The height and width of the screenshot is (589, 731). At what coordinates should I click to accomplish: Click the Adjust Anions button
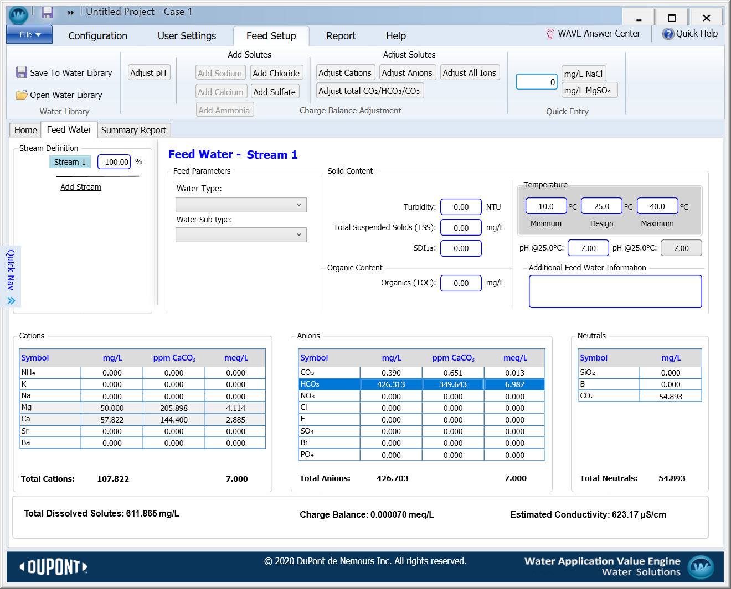coord(407,72)
